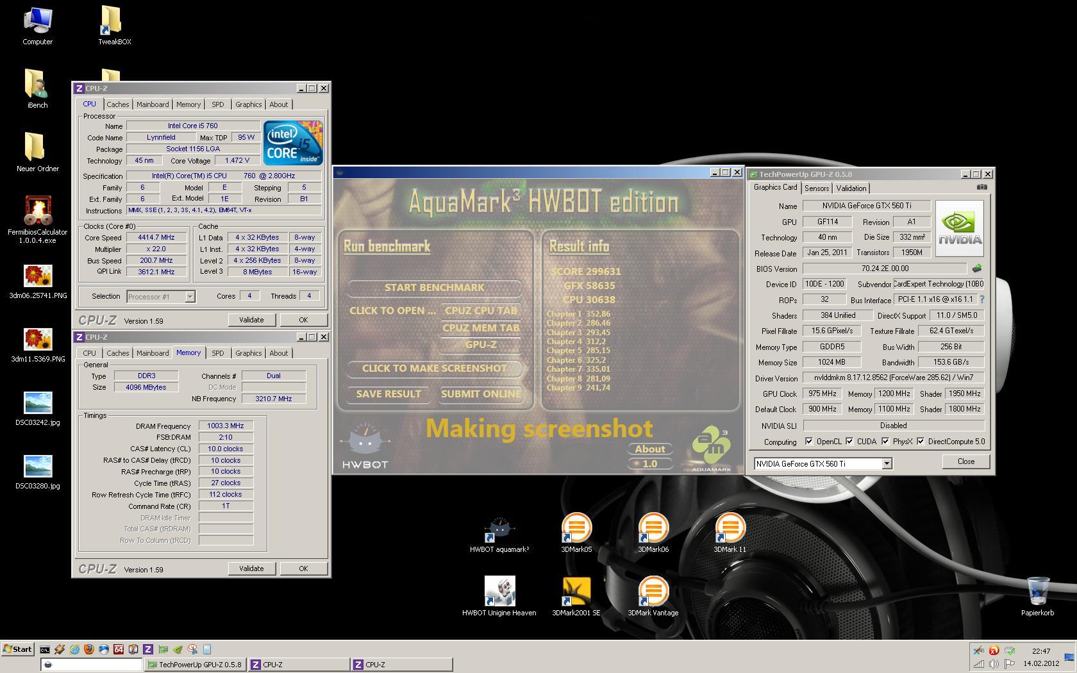Click OK in lower CPU-Z window
1077x673 pixels.
tap(303, 569)
